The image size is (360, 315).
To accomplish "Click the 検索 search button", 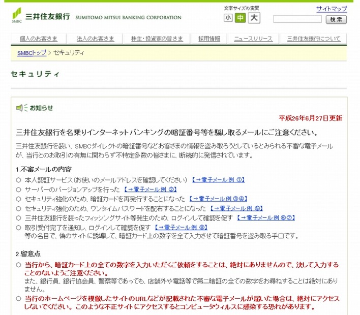I will pos(336,19).
